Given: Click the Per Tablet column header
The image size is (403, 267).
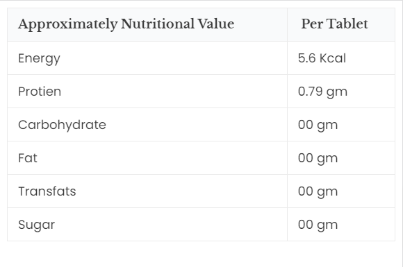Looking at the screenshot, I should (x=334, y=24).
